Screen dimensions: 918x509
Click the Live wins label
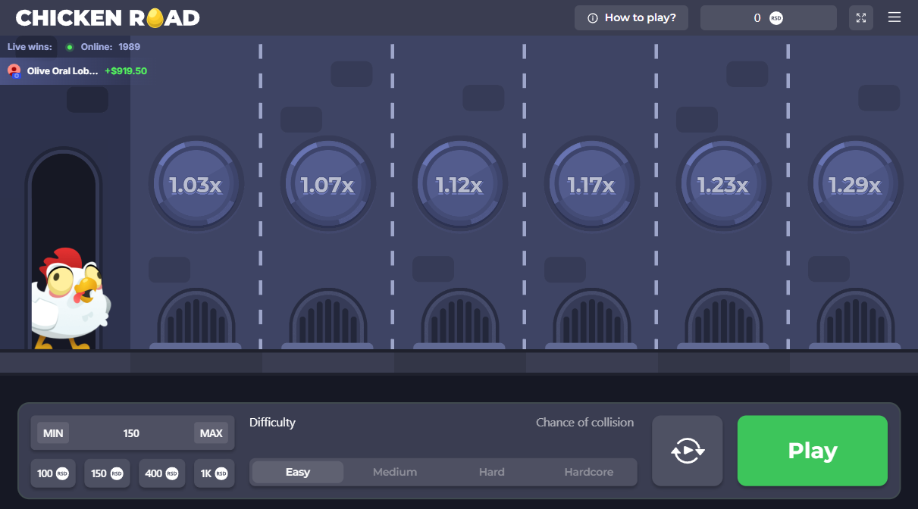click(x=30, y=47)
